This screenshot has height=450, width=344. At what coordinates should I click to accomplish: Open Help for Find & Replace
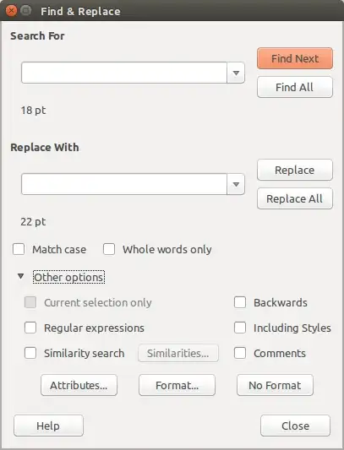48,426
